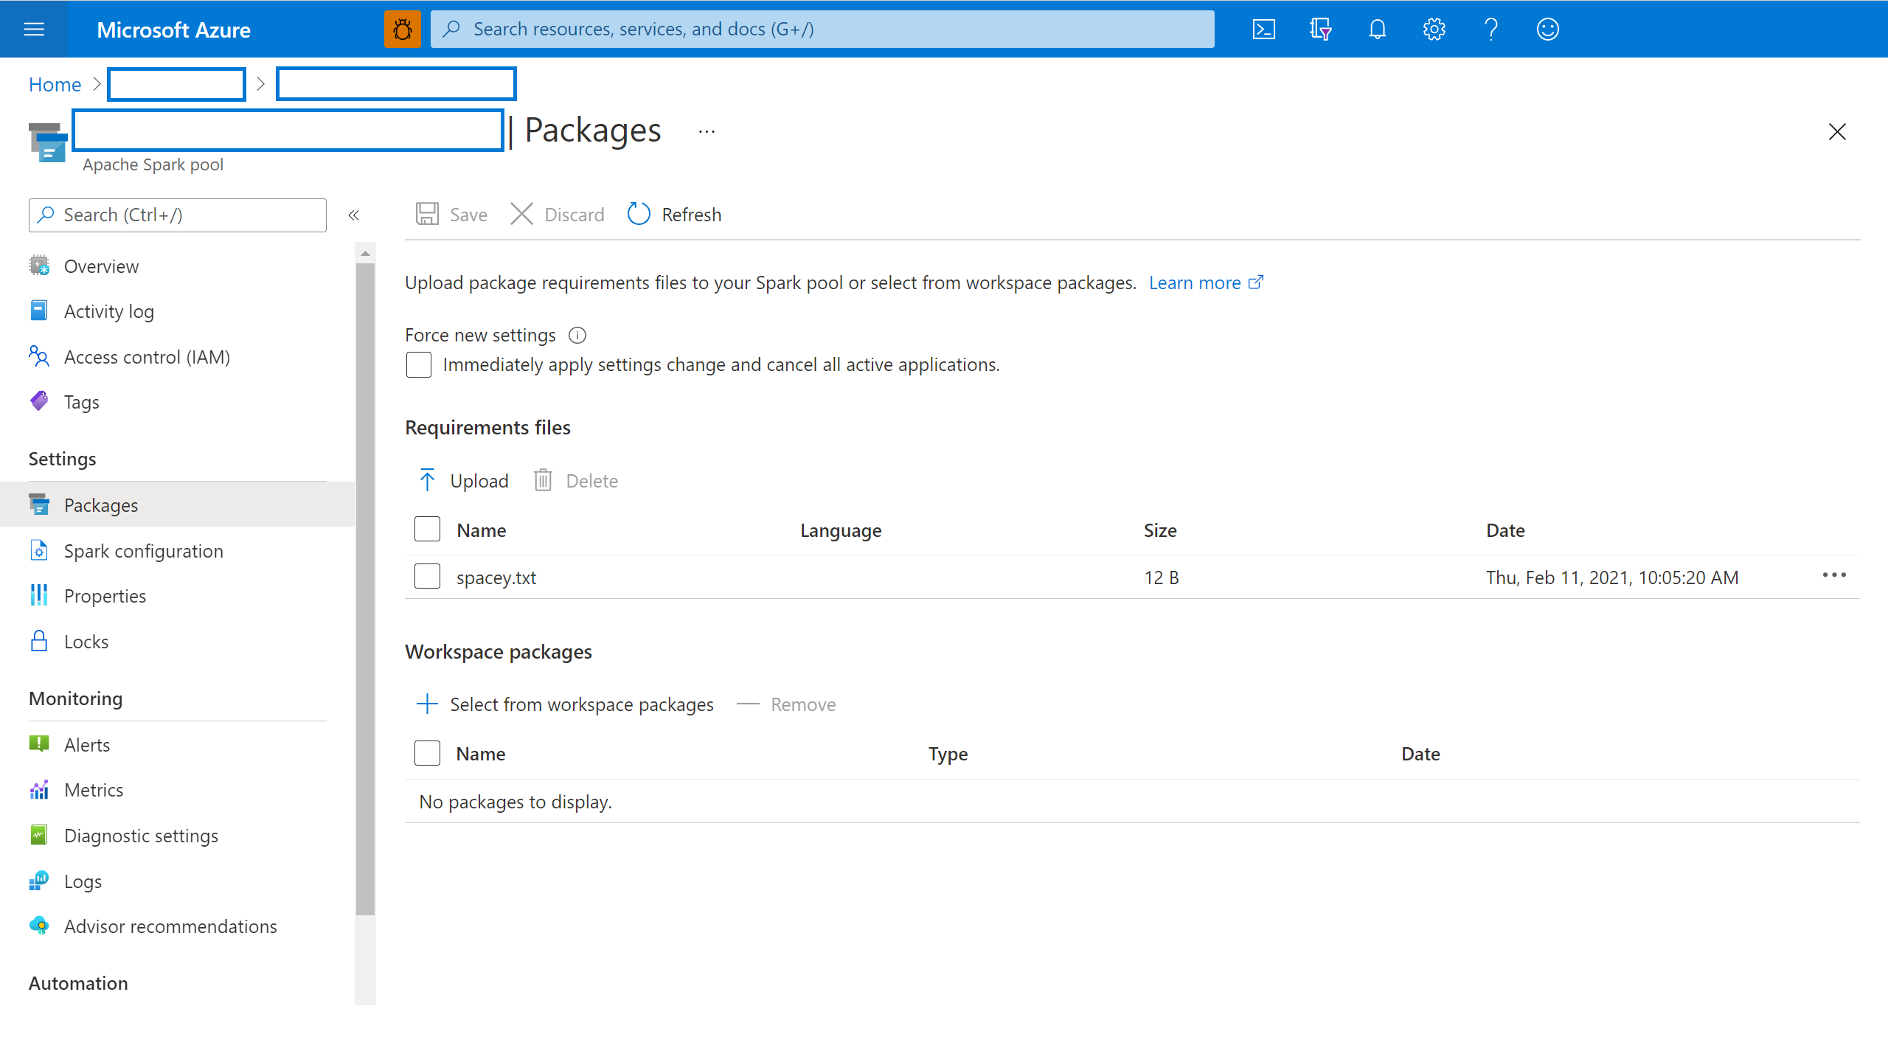Go to Access control (IAM)

[x=147, y=357]
